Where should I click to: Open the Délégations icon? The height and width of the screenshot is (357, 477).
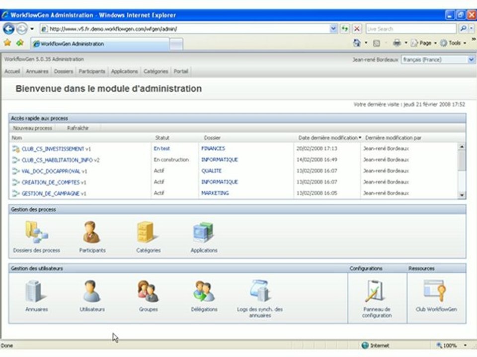204,292
